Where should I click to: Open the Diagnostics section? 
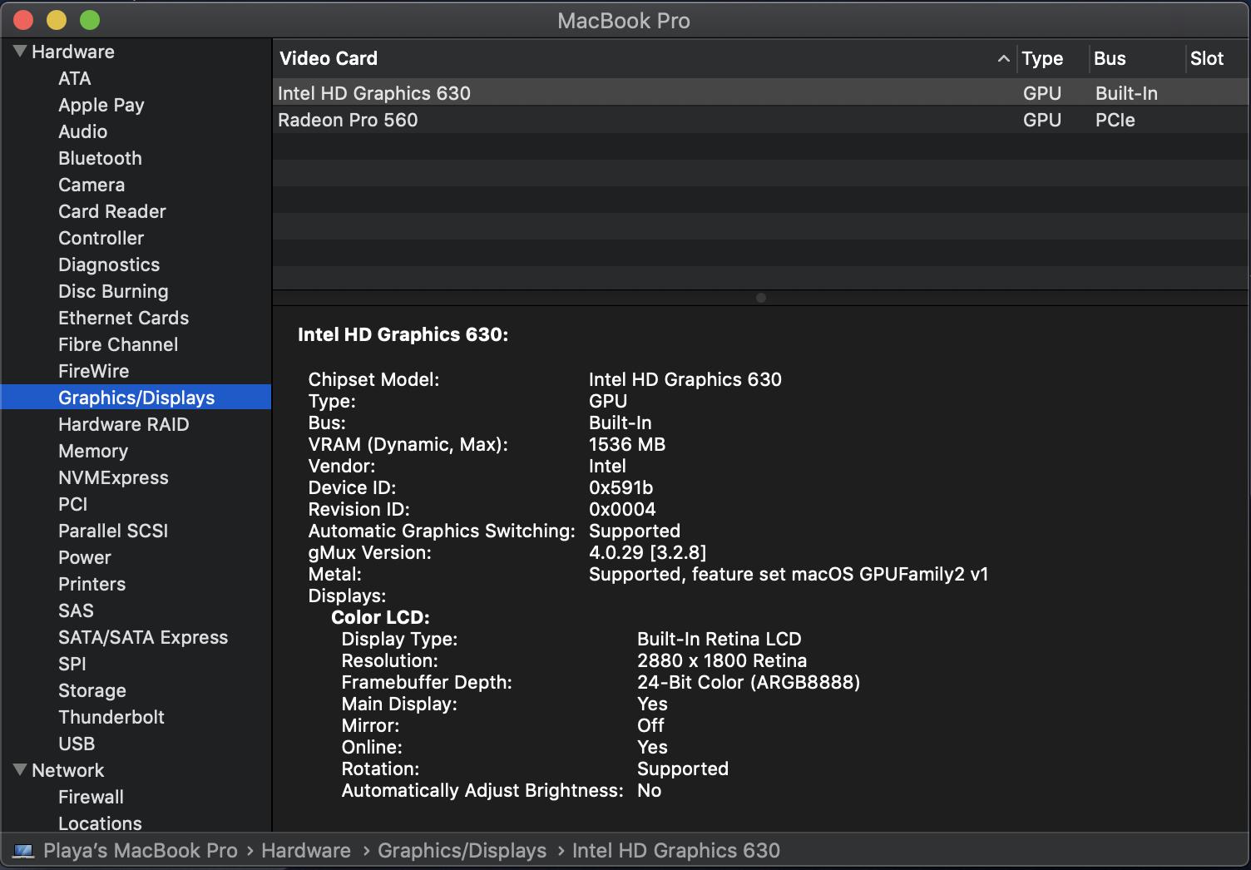click(x=109, y=264)
